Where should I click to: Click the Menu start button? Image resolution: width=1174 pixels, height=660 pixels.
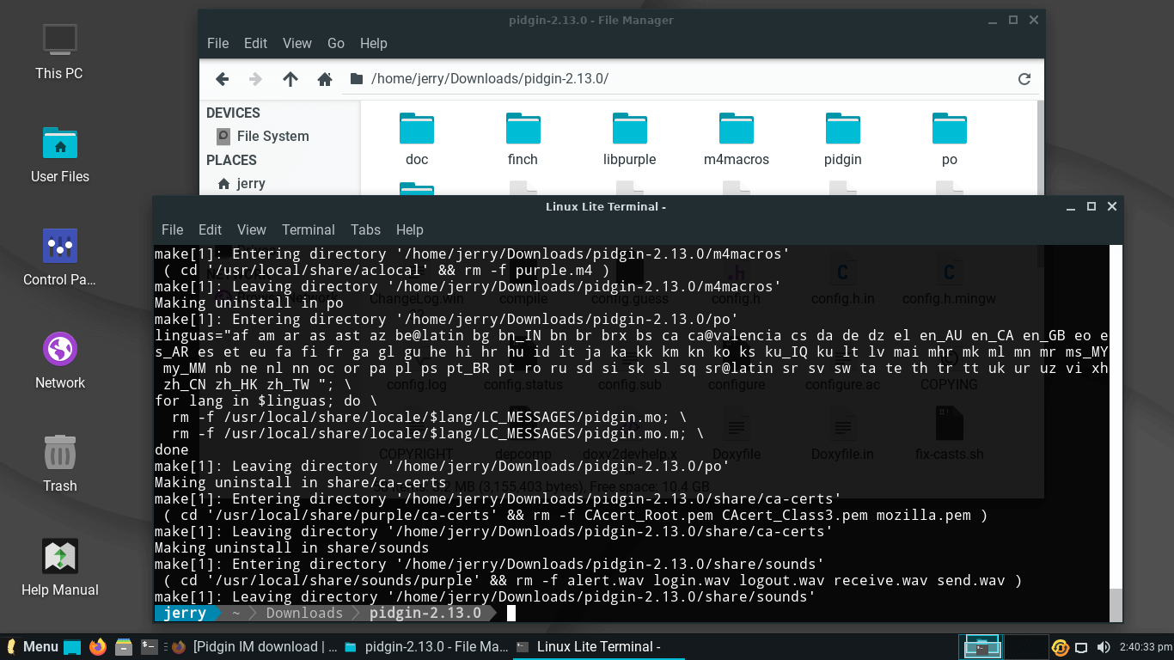point(33,646)
